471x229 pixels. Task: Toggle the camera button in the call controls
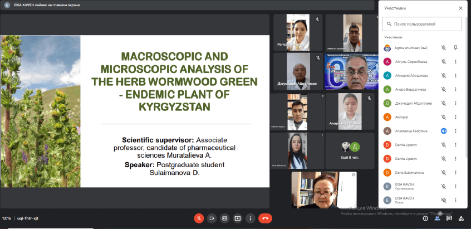212,218
